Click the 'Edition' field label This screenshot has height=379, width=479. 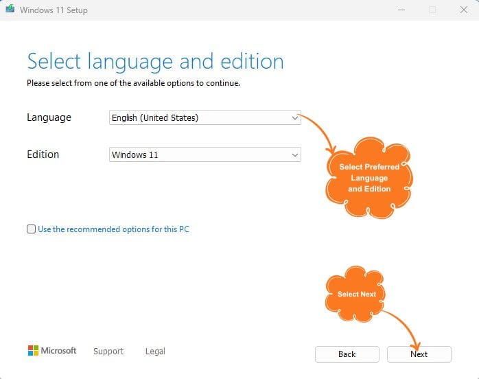click(43, 154)
